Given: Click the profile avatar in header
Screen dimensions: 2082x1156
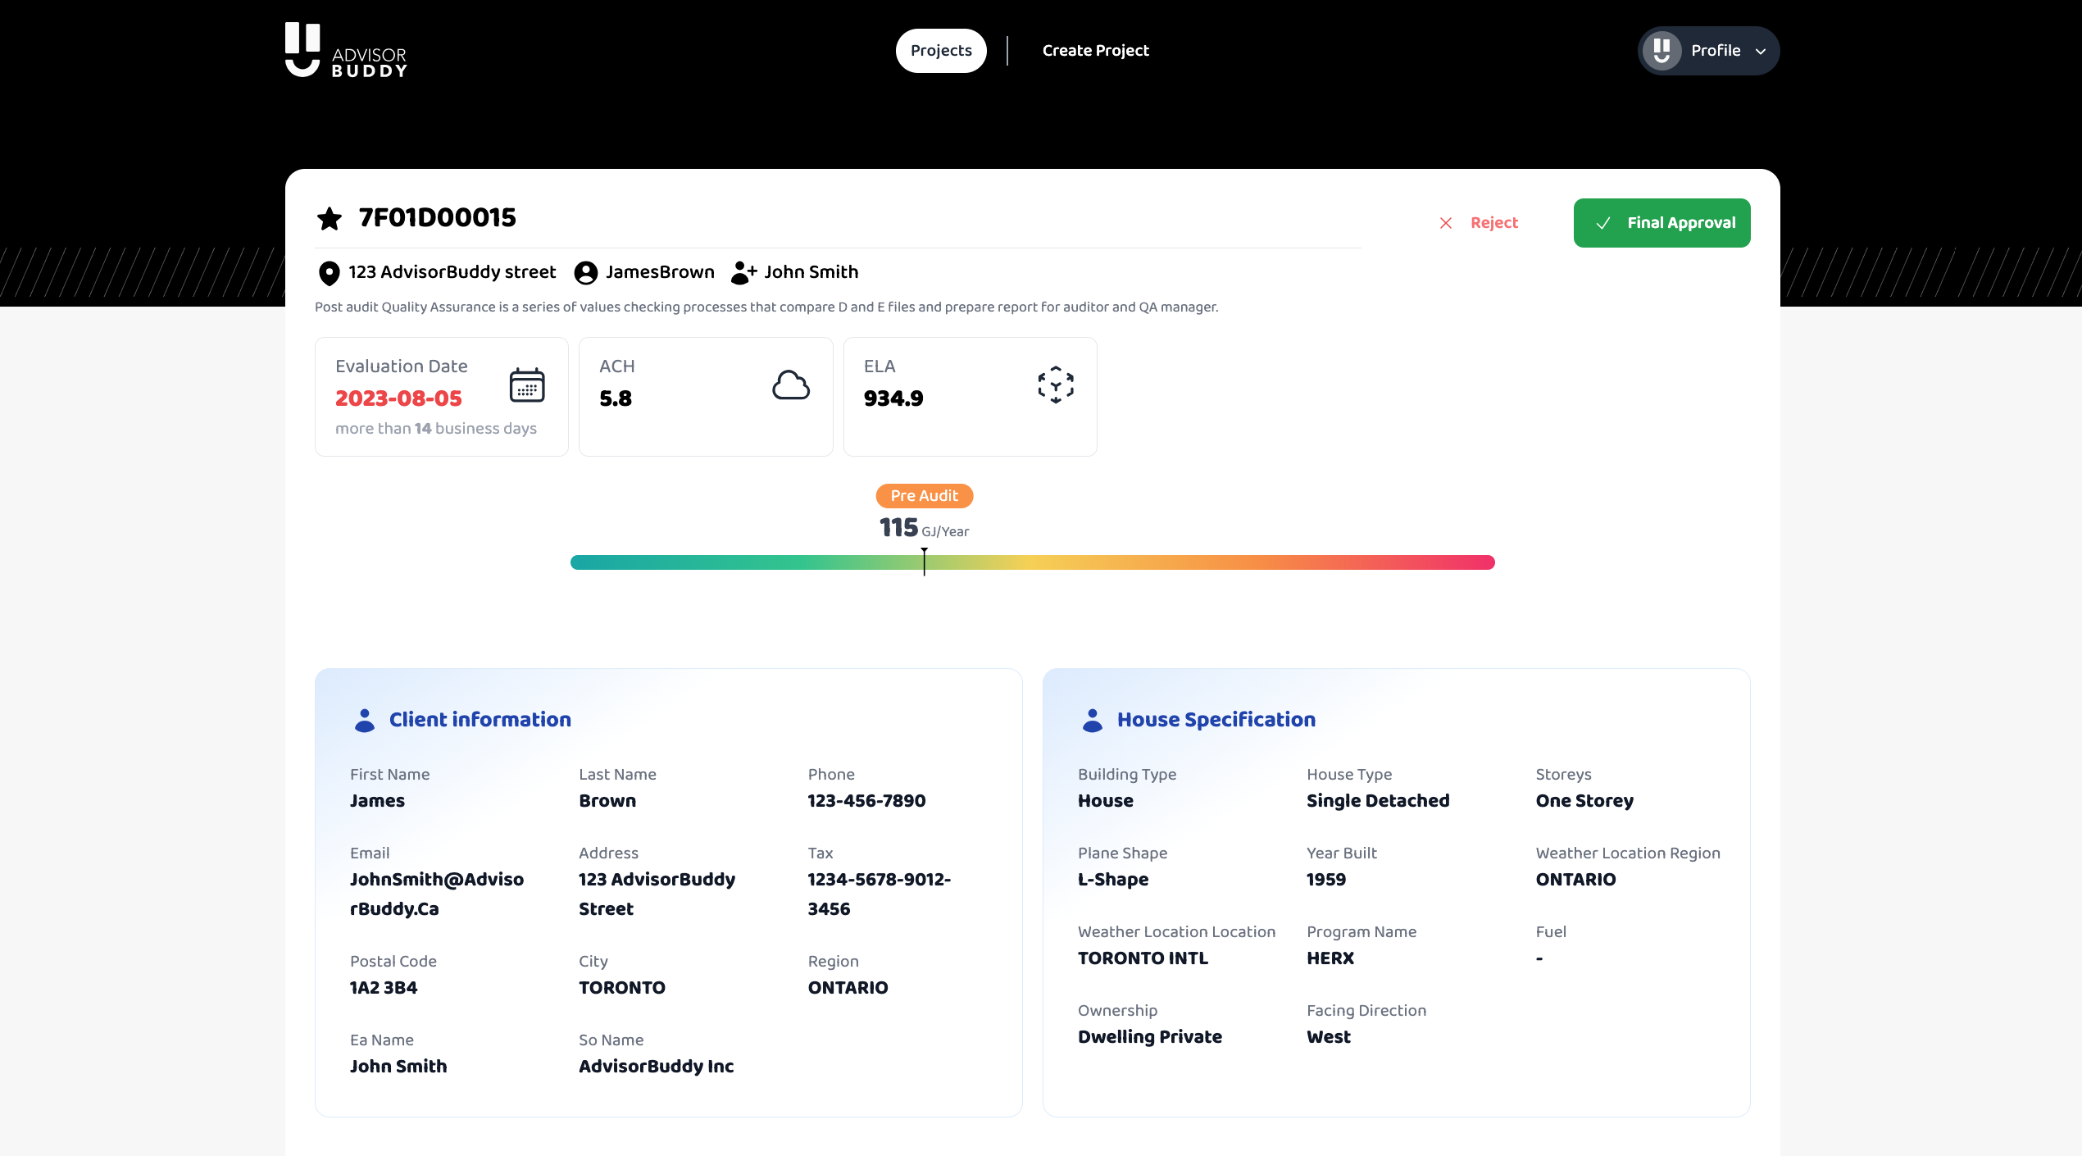Looking at the screenshot, I should (1662, 51).
